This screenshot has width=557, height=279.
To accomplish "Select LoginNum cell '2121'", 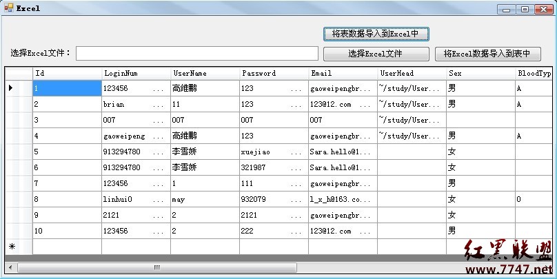I will click(136, 215).
